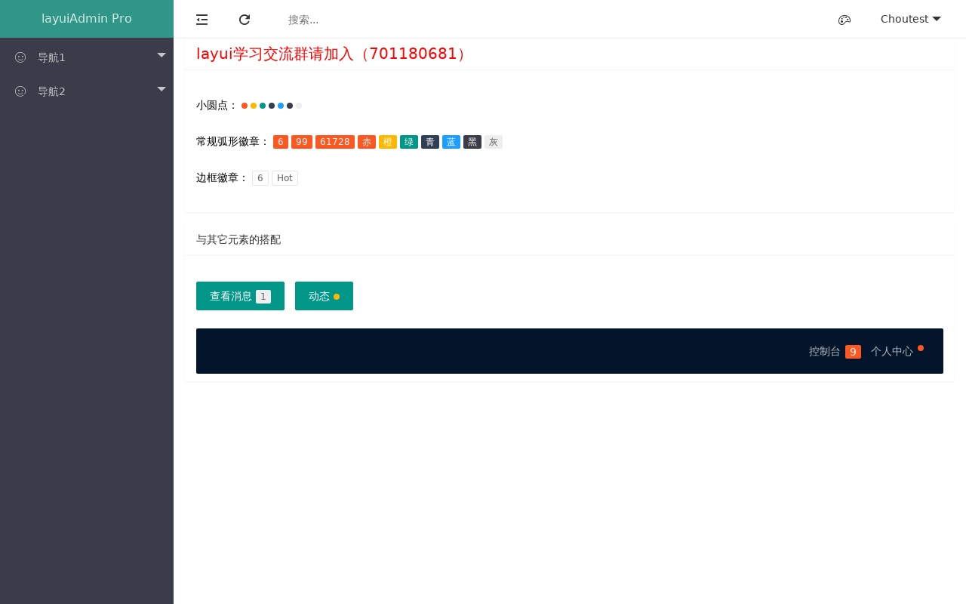Click the 查看消息 button
This screenshot has width=966, height=604.
click(x=240, y=296)
